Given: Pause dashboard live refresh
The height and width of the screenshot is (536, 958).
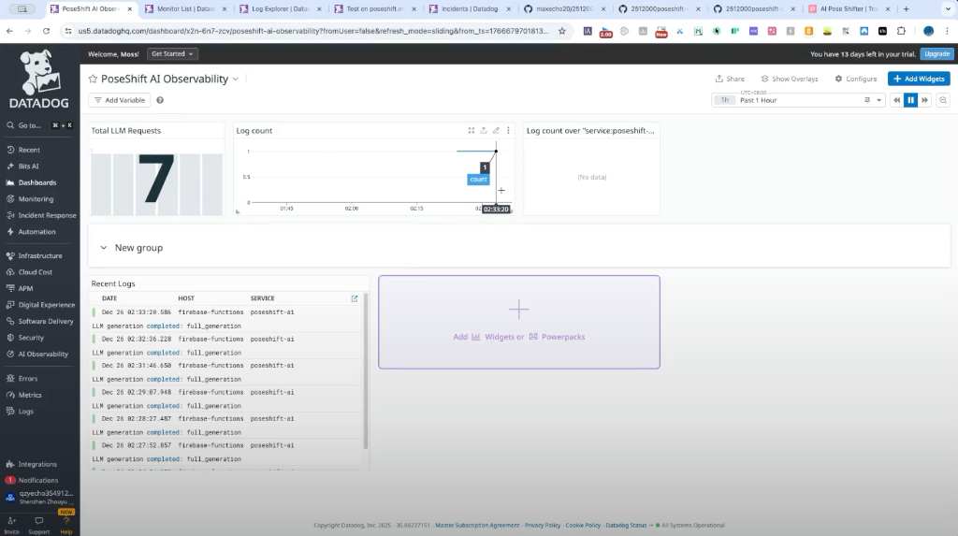Looking at the screenshot, I should click(910, 100).
